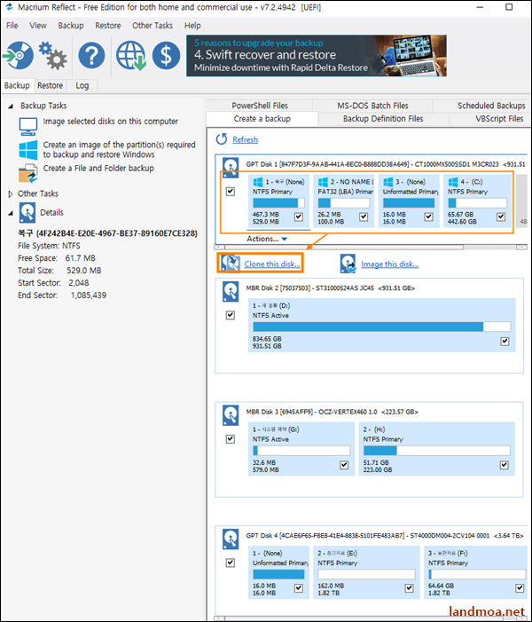532x622 pixels.
Task: Collapse the Backup Tasks tree section
Action: (11, 106)
